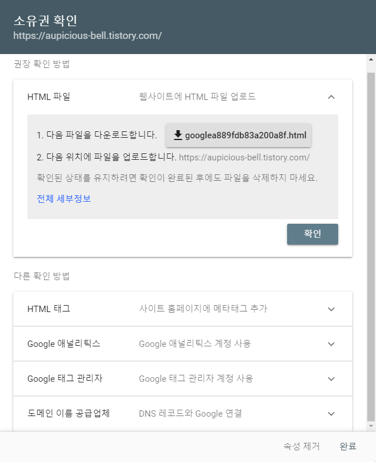Collapse the HTML 파일 section chevron
The height and width of the screenshot is (462, 376).
[331, 97]
